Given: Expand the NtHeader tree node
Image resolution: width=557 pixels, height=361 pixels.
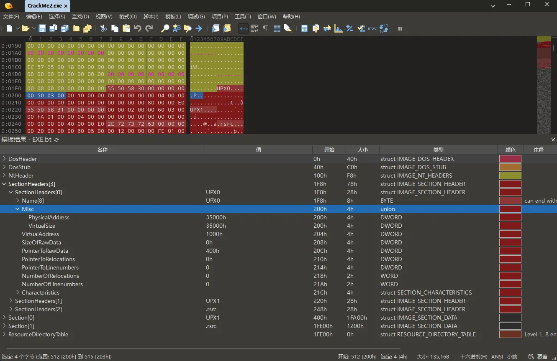Looking at the screenshot, I should [x=4, y=175].
